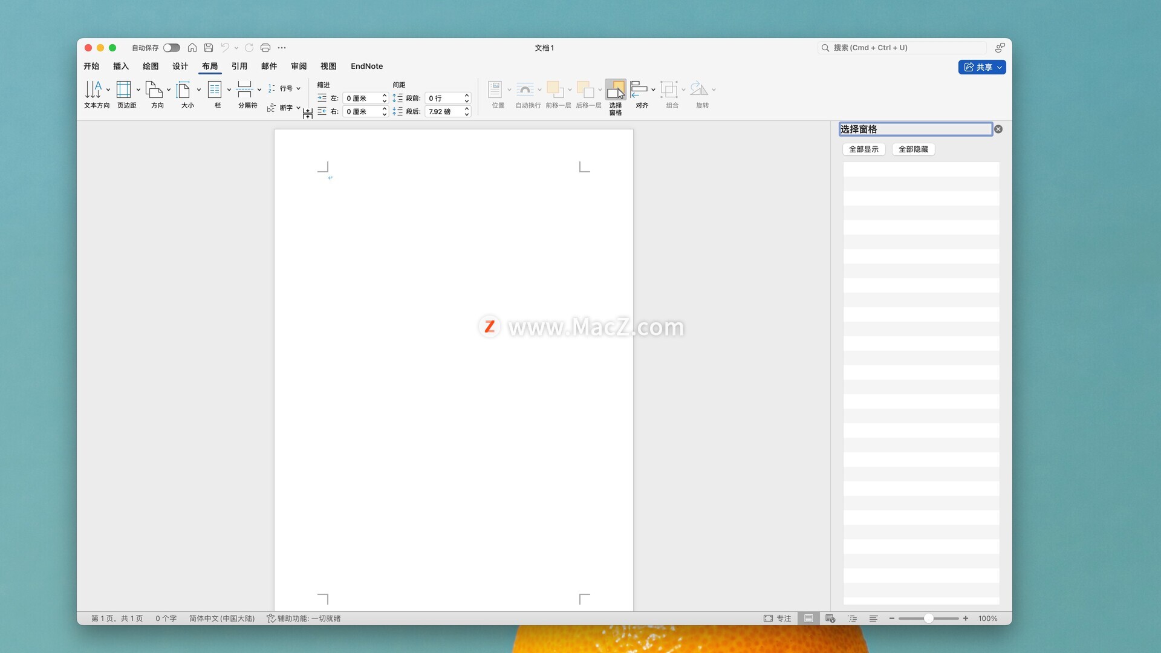Image resolution: width=1161 pixels, height=653 pixels.
Task: Click the zoom slider handle
Action: (928, 619)
